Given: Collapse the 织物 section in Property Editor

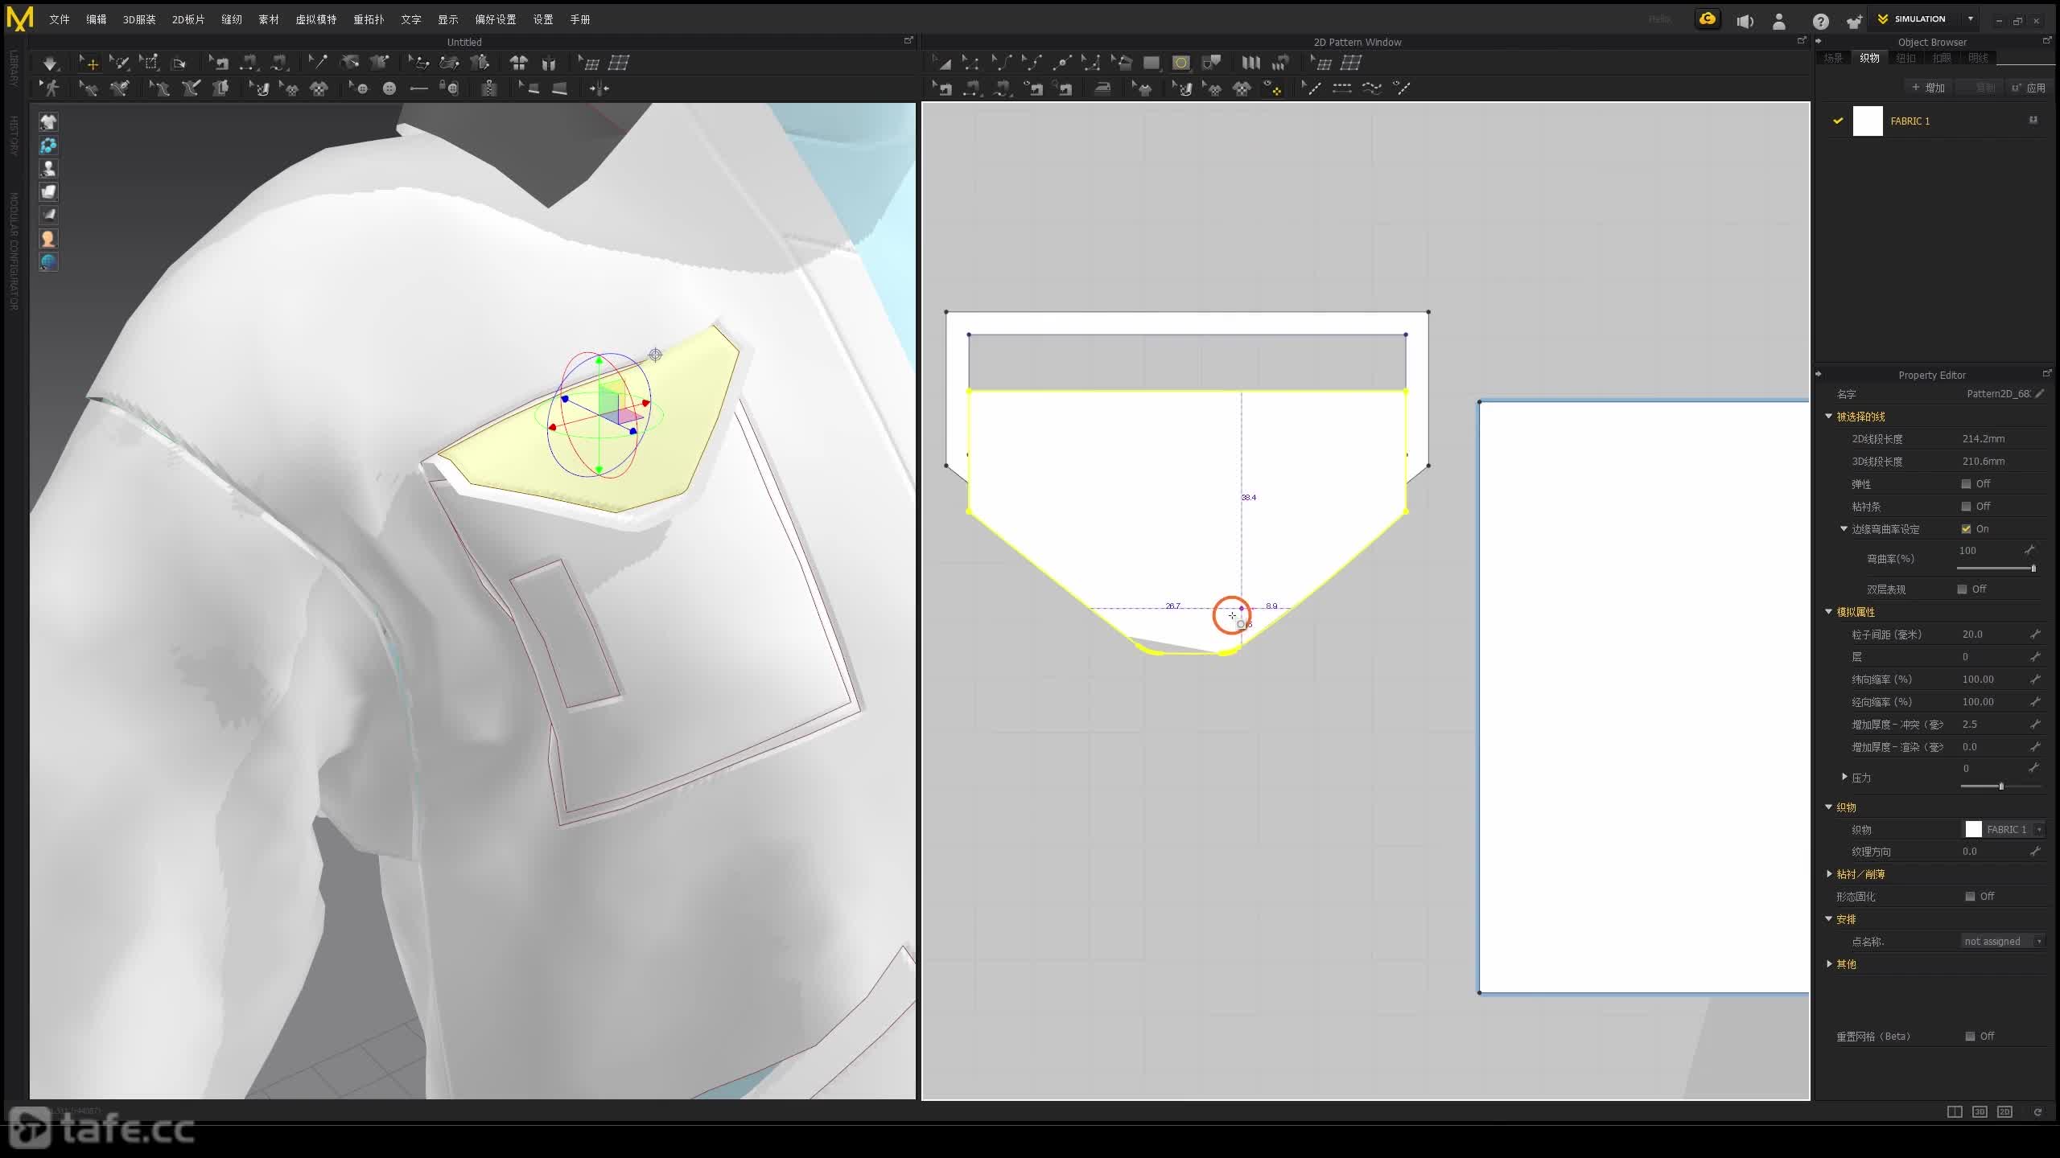Looking at the screenshot, I should [1828, 807].
